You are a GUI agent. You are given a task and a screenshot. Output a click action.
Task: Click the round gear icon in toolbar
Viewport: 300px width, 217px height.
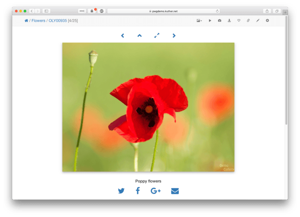267,20
